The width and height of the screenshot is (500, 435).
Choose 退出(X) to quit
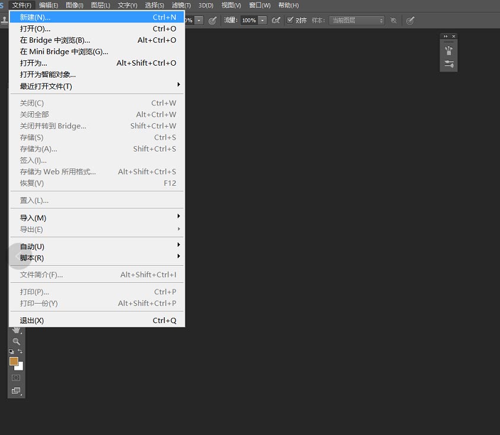point(97,320)
